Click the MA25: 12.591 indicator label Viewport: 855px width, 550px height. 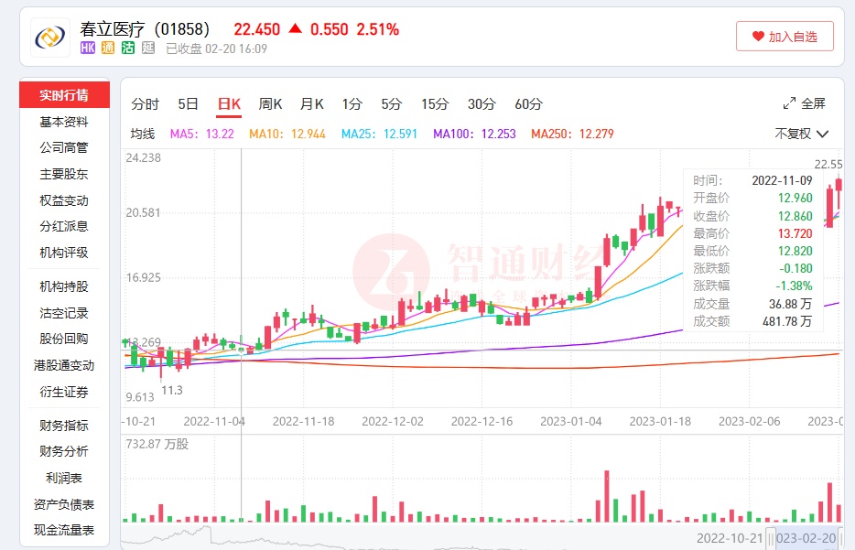point(380,135)
